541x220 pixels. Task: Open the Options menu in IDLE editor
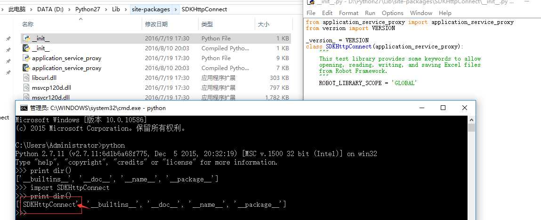(x=392, y=13)
